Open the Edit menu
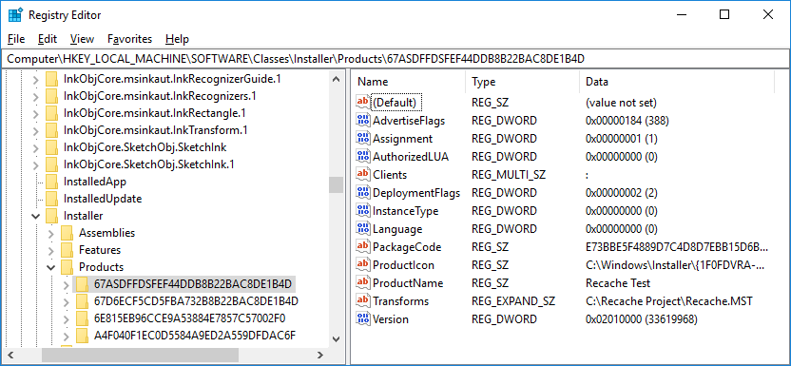This screenshot has height=366, width=791. [x=48, y=39]
